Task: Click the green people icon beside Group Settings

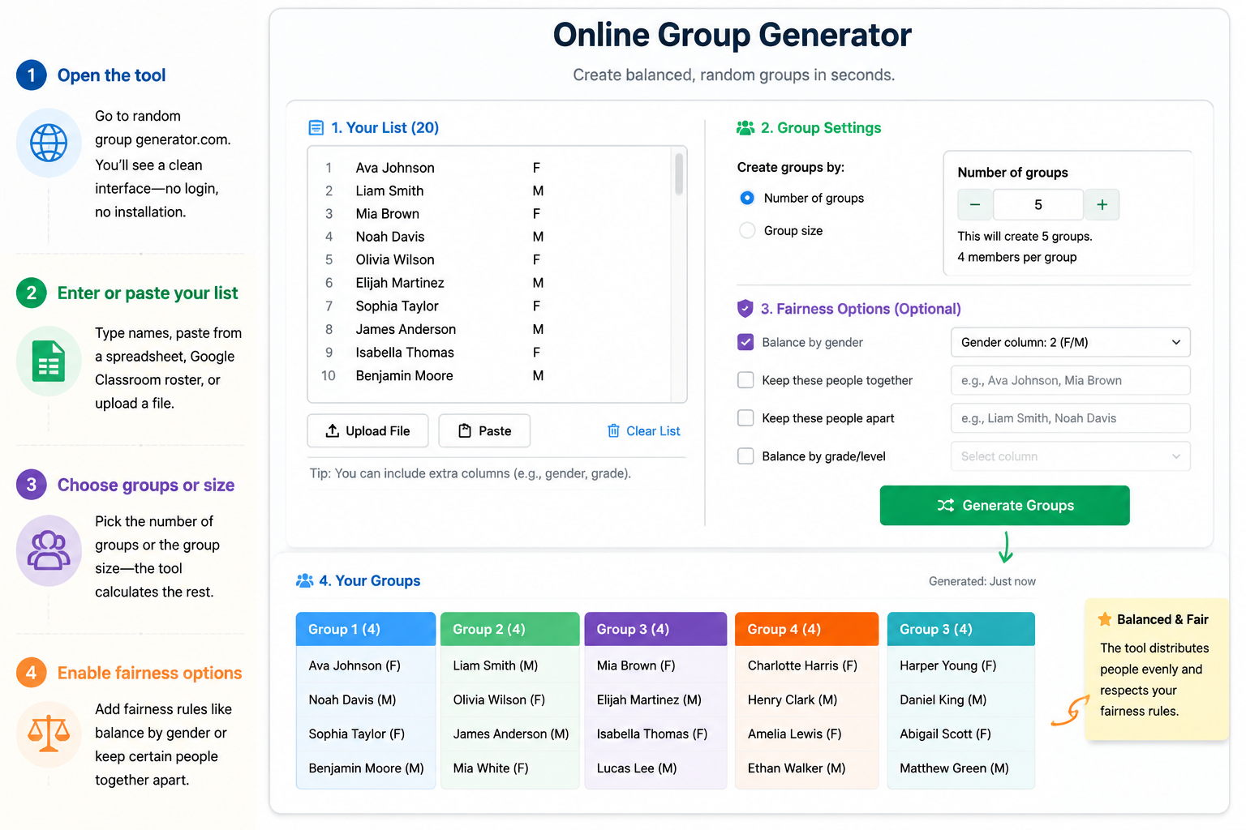Action: [x=745, y=128]
